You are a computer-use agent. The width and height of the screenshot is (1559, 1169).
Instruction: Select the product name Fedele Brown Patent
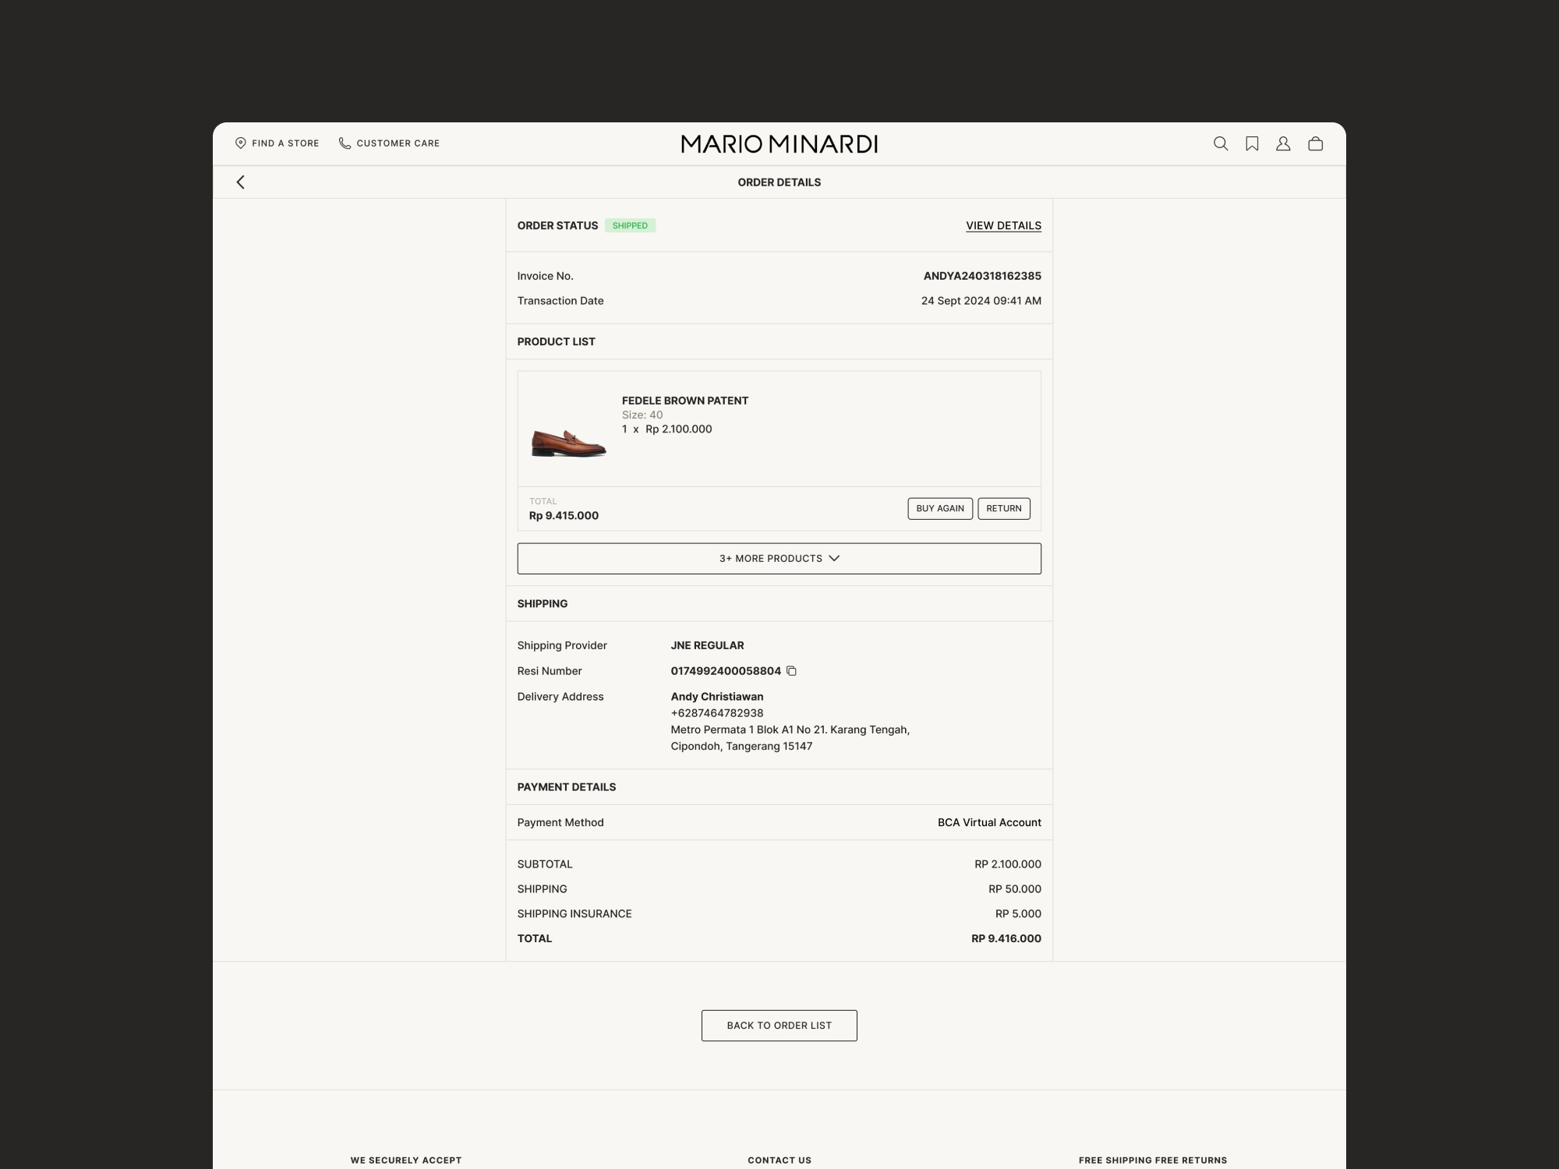[685, 401]
